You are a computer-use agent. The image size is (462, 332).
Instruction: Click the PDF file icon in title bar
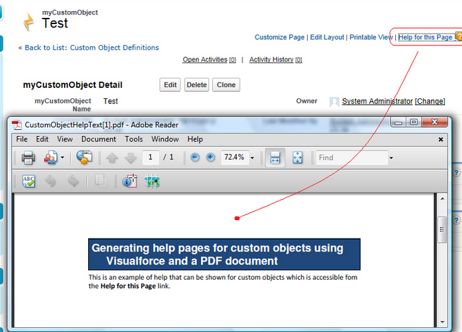point(17,125)
